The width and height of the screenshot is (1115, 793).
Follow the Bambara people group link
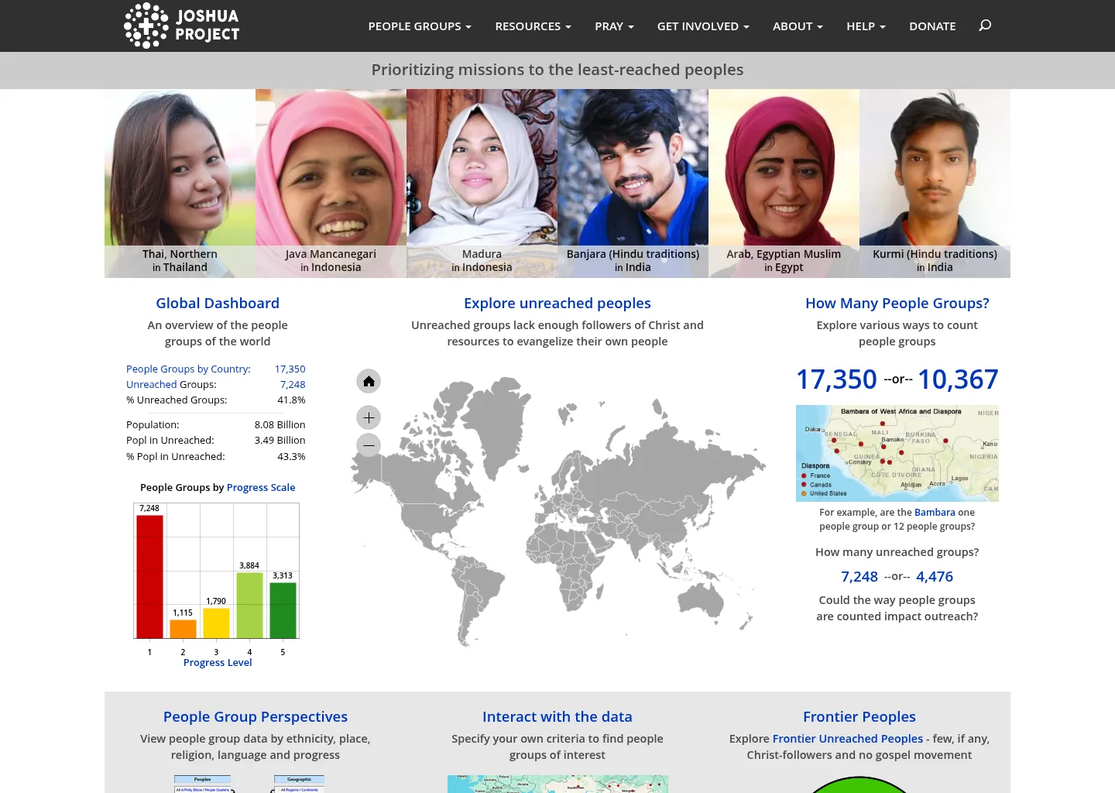tap(935, 513)
